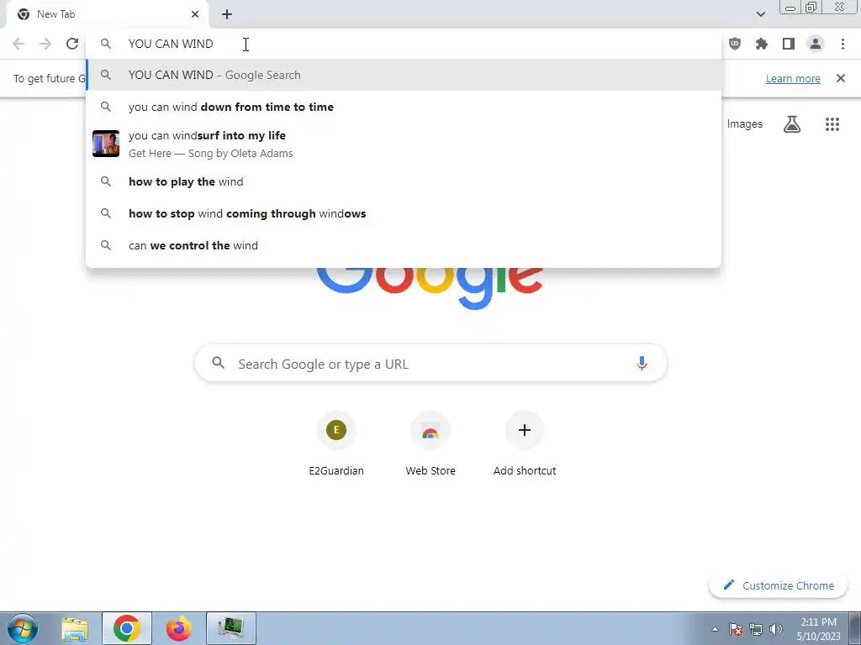This screenshot has height=645, width=861.
Task: Dismiss the info bar with the X
Action: pyautogui.click(x=841, y=78)
